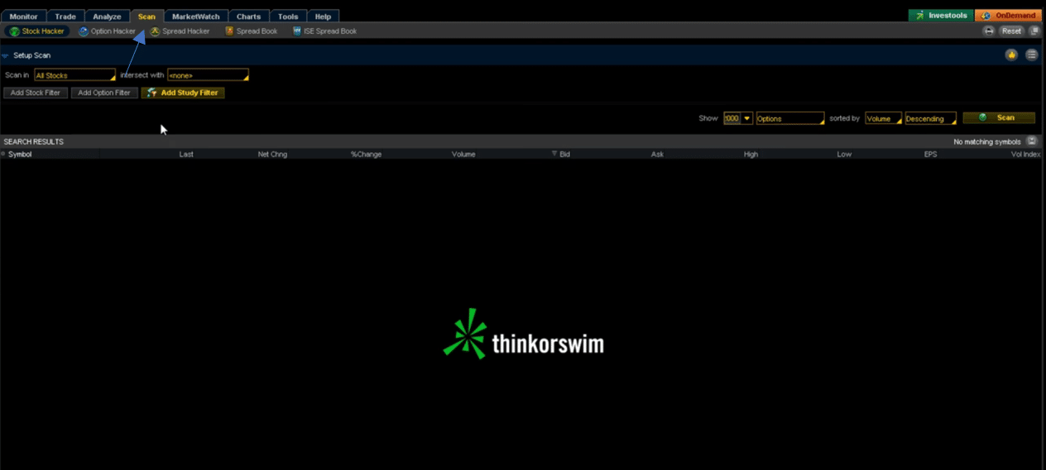The image size is (1046, 470).
Task: Switch to the Trade tab
Action: [x=65, y=17]
